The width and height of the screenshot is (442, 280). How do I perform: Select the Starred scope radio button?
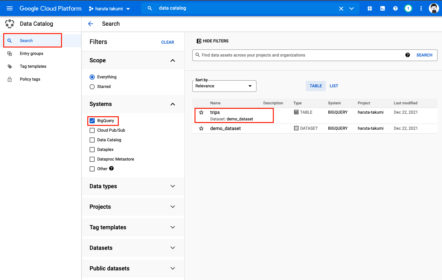92,86
